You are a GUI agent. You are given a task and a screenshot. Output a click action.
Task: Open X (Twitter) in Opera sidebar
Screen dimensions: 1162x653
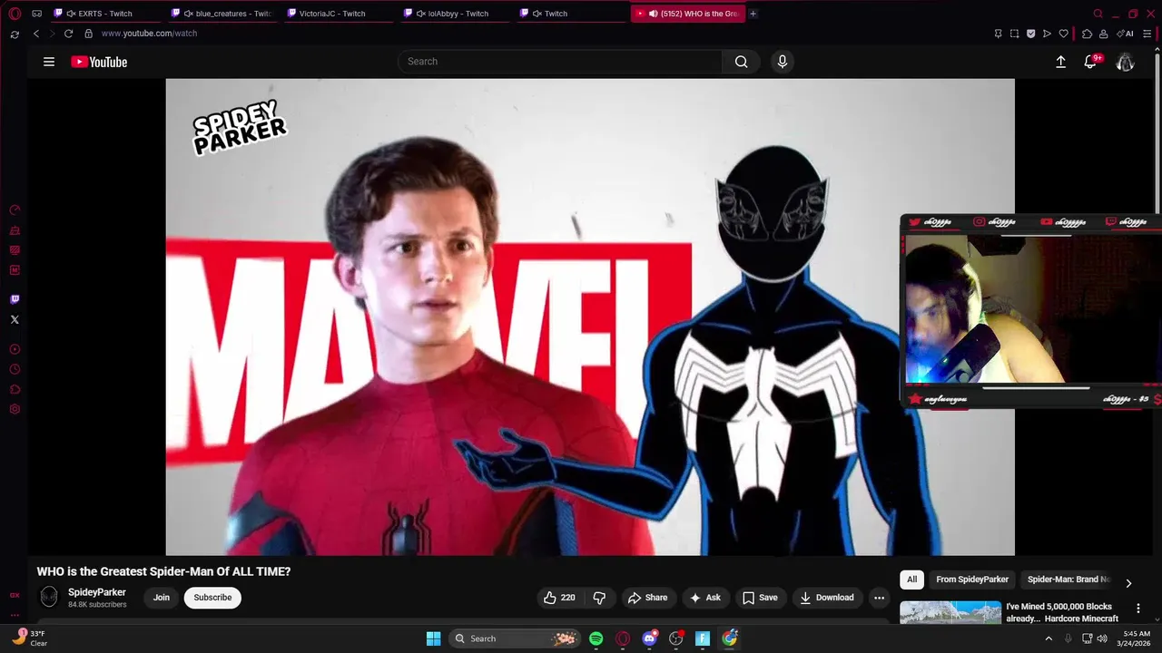pyautogui.click(x=15, y=319)
